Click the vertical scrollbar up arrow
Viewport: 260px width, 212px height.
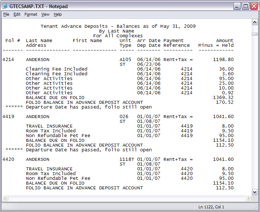point(255,22)
